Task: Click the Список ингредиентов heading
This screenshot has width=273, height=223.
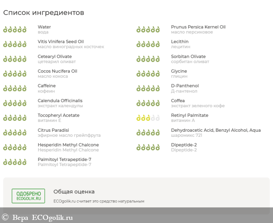Action: coord(44,12)
